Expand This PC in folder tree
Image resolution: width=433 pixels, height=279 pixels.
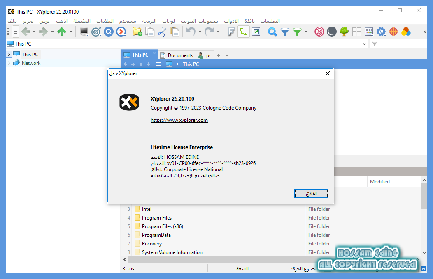pos(9,54)
